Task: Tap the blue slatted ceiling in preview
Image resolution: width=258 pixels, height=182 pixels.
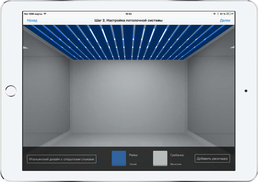Action: [129, 42]
